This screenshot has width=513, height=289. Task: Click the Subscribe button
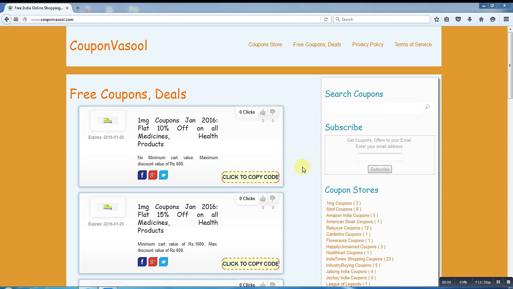coord(380,169)
